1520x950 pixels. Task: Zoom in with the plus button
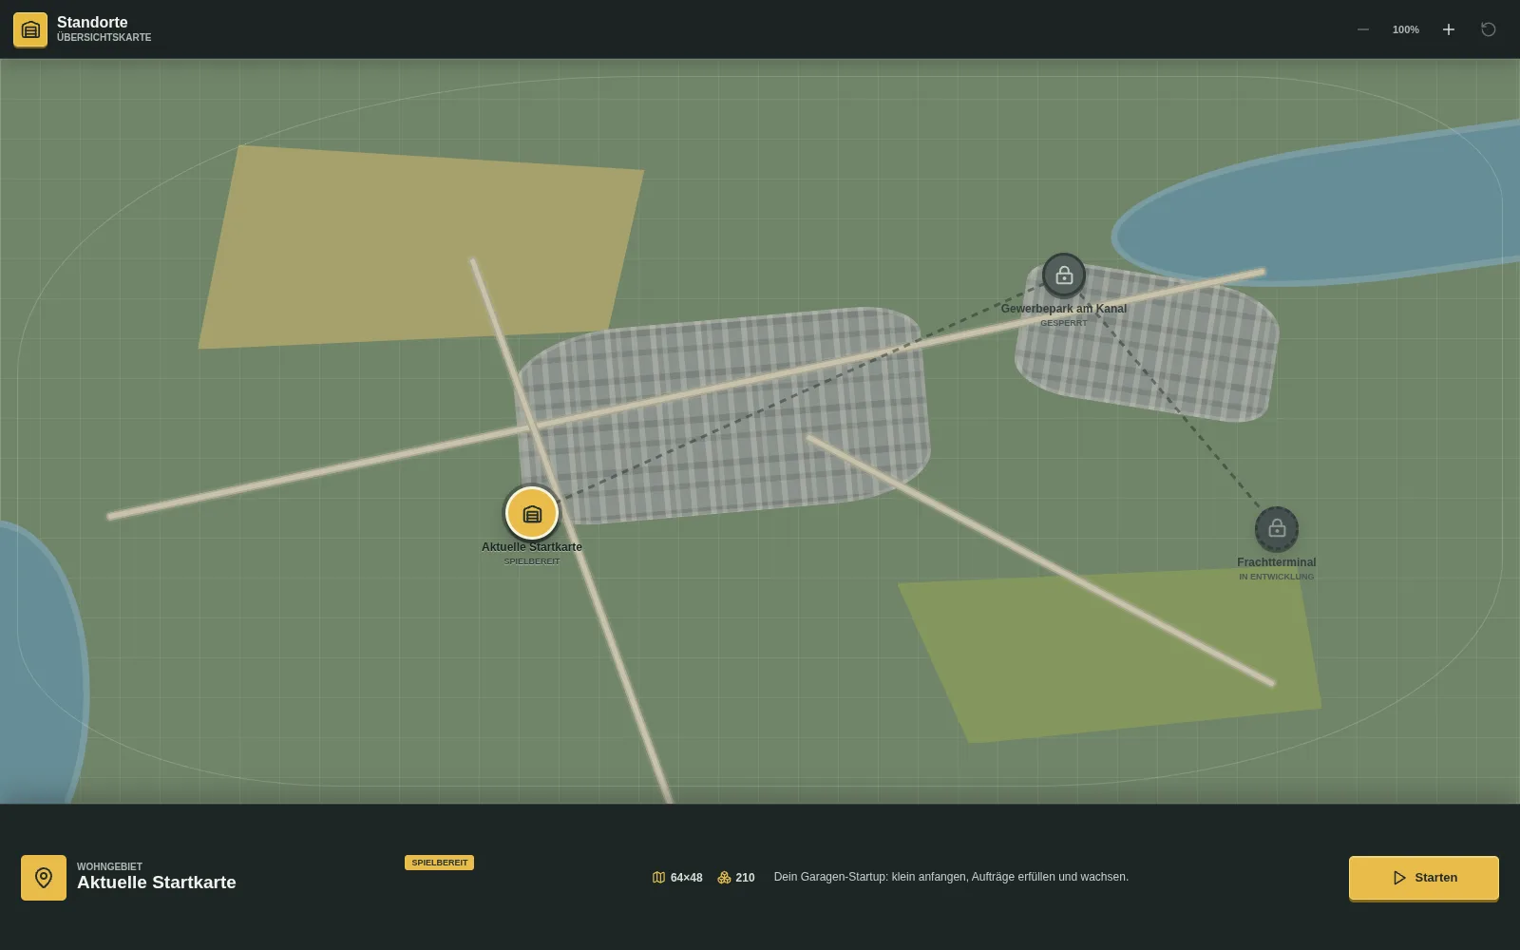(x=1449, y=29)
